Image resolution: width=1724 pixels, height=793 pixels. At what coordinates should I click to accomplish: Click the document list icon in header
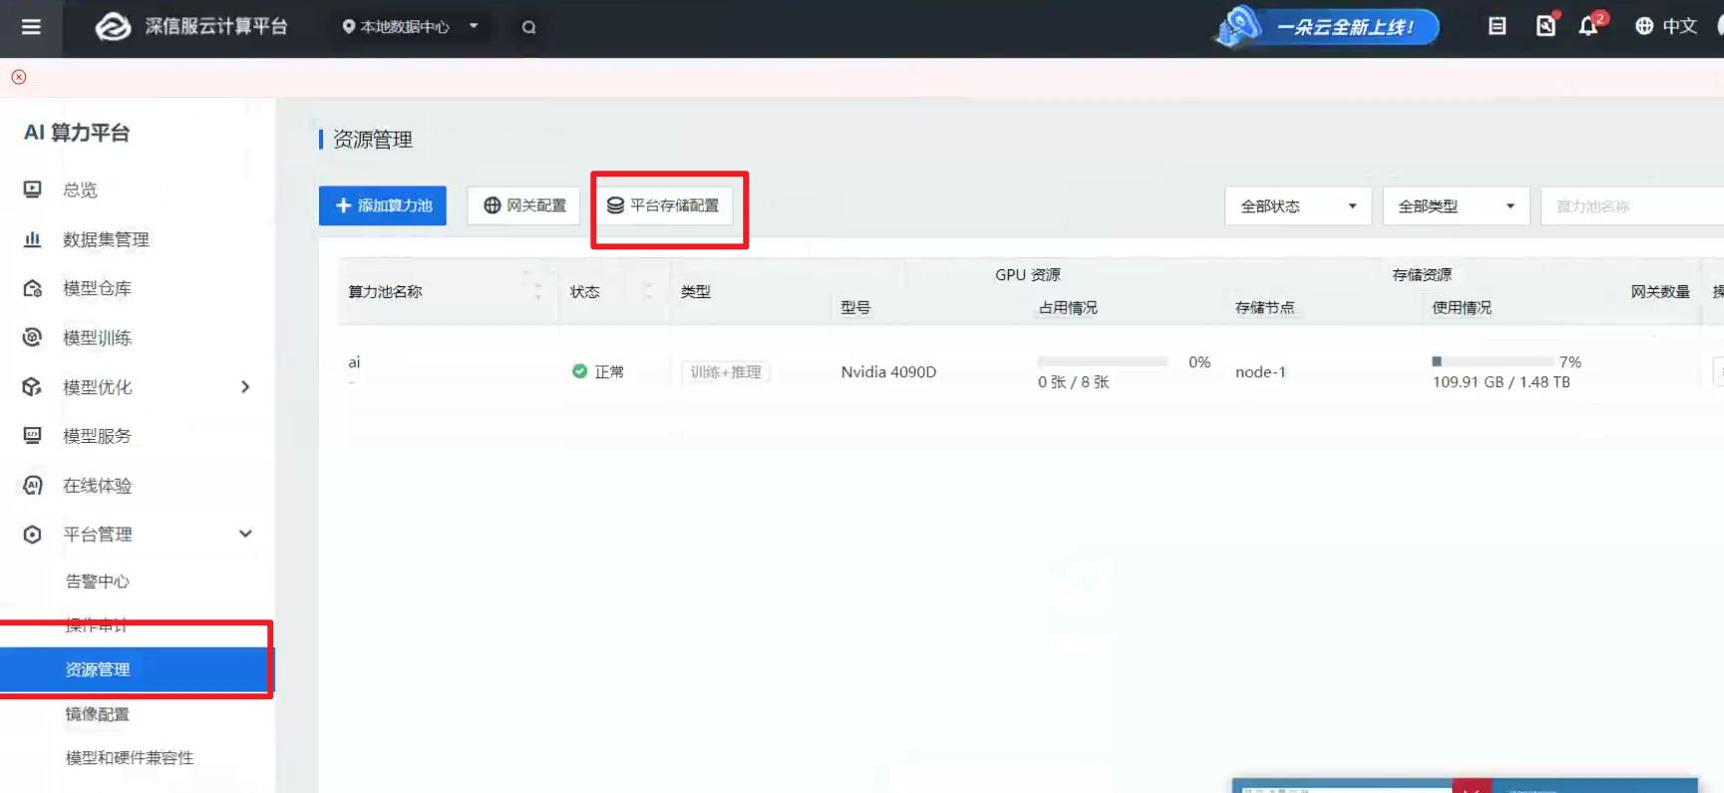[1497, 26]
